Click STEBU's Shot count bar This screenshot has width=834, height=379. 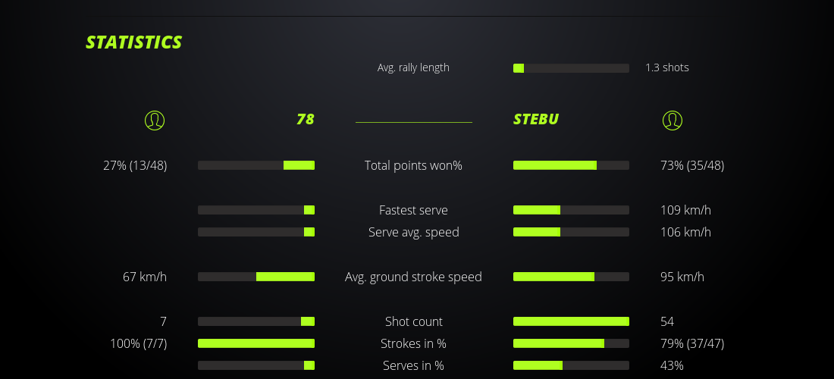click(x=571, y=321)
